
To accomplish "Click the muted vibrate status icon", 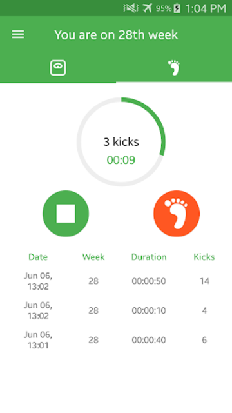I will click(x=131, y=8).
